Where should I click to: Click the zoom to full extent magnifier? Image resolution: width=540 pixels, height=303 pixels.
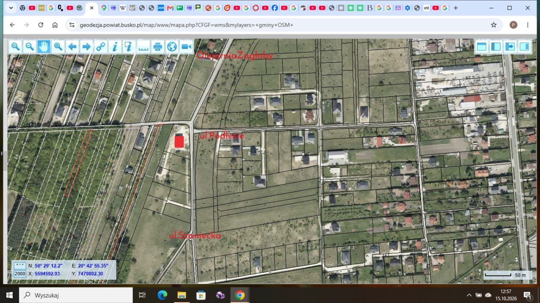click(x=58, y=46)
